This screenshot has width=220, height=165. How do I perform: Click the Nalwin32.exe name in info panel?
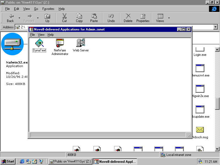point(17,62)
